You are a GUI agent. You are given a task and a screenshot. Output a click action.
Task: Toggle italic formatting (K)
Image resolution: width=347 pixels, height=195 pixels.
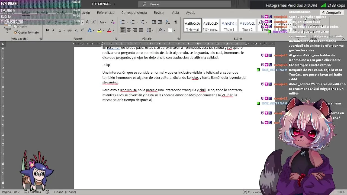point(53,30)
